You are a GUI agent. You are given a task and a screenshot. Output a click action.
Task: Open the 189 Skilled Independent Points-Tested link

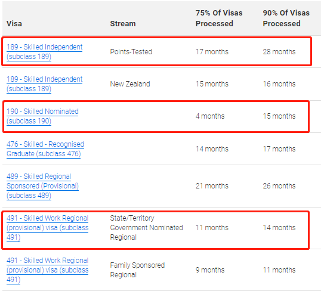[44, 52]
